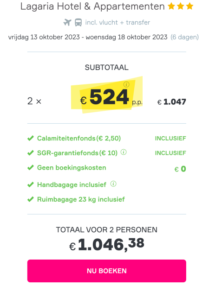Screen dimensions: 209x286
Task: Click checkmark beside Ruimbagage 23 kg
Action: click(x=31, y=199)
